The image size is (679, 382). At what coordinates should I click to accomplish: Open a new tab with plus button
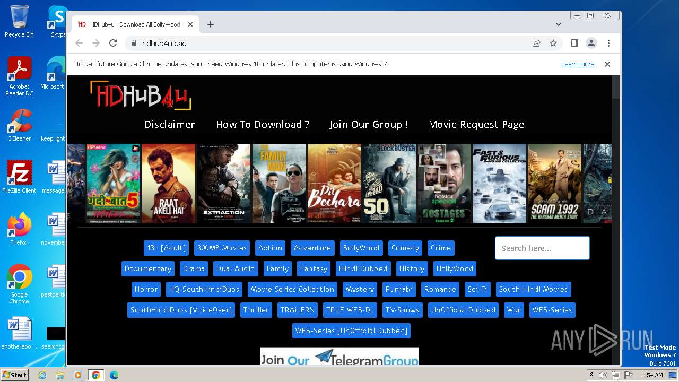click(211, 24)
